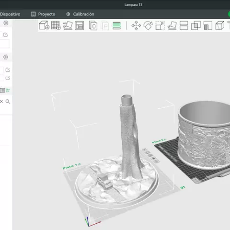
Task: Select the Rotate tool
Action: (148, 25)
